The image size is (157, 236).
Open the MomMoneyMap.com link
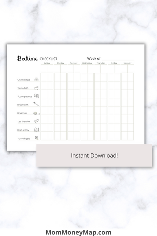(78, 232)
